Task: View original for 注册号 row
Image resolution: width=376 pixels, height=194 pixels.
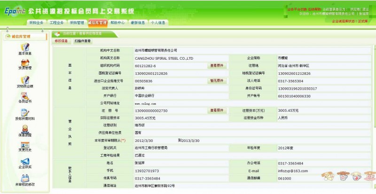Action: pyautogui.click(x=217, y=110)
